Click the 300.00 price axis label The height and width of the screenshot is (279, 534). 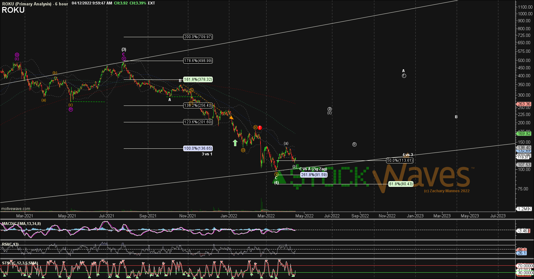click(524, 95)
